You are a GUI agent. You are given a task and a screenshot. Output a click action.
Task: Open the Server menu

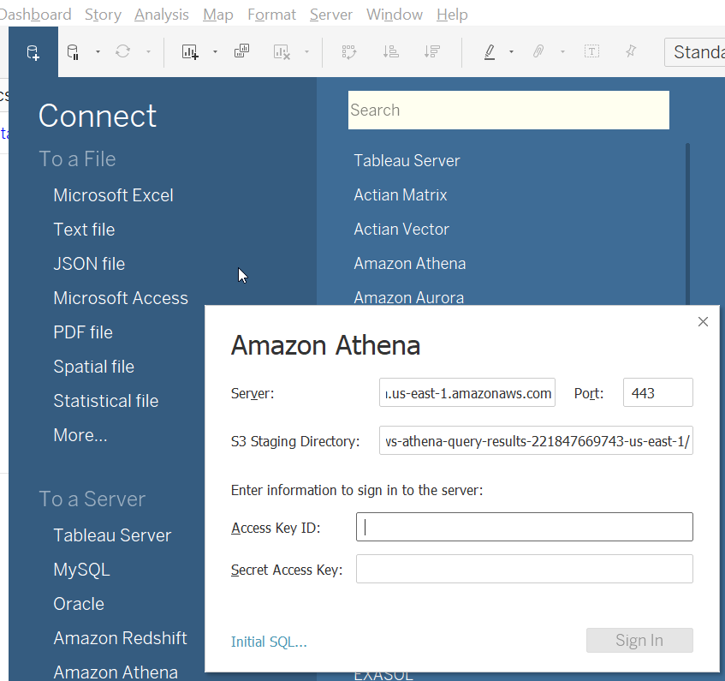coord(330,14)
